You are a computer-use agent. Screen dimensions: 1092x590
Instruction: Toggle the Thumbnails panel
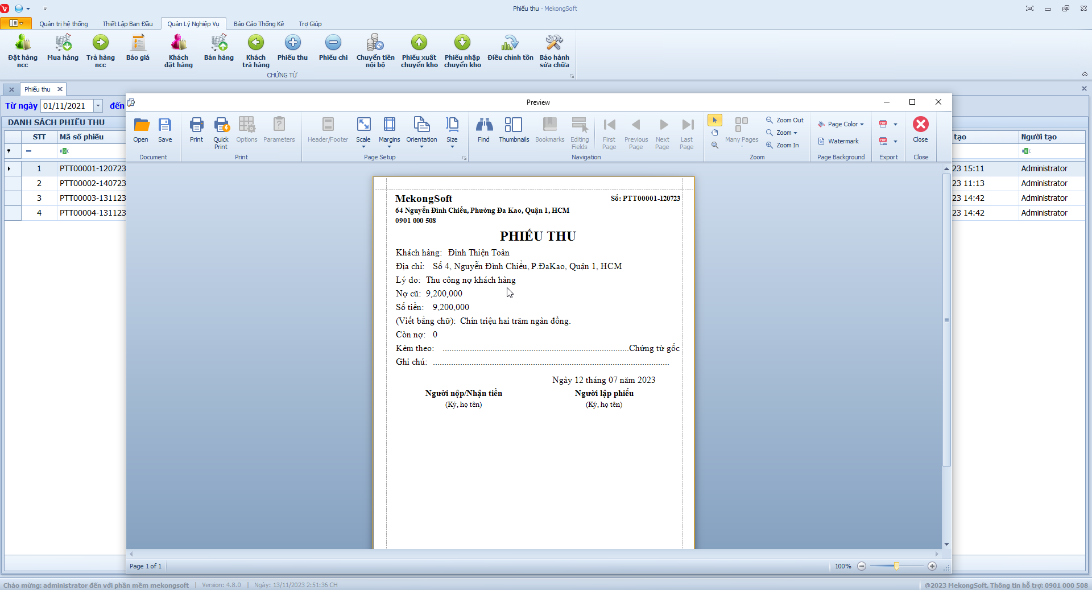[514, 130]
